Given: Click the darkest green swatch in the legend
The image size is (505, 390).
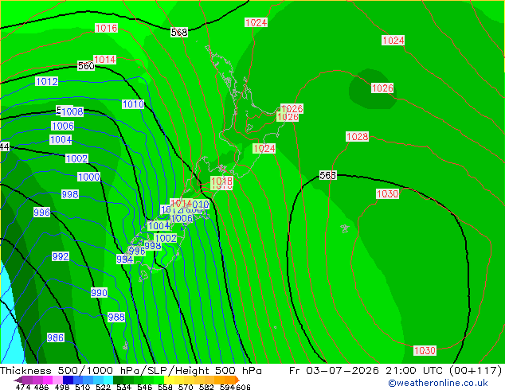Looking at the screenshot, I should (x=118, y=380).
